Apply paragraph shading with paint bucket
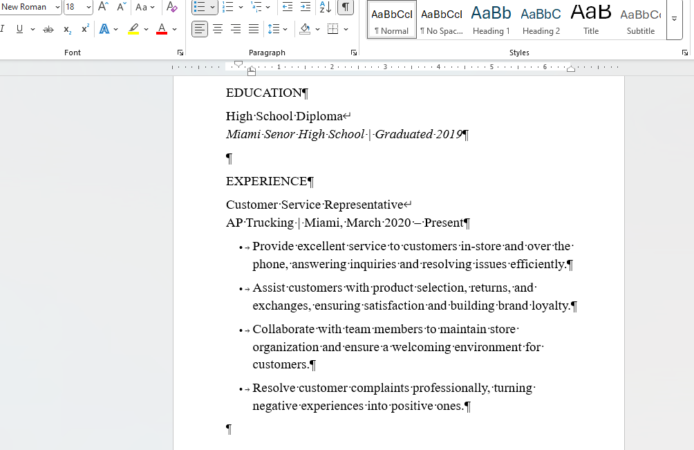 pyautogui.click(x=305, y=29)
